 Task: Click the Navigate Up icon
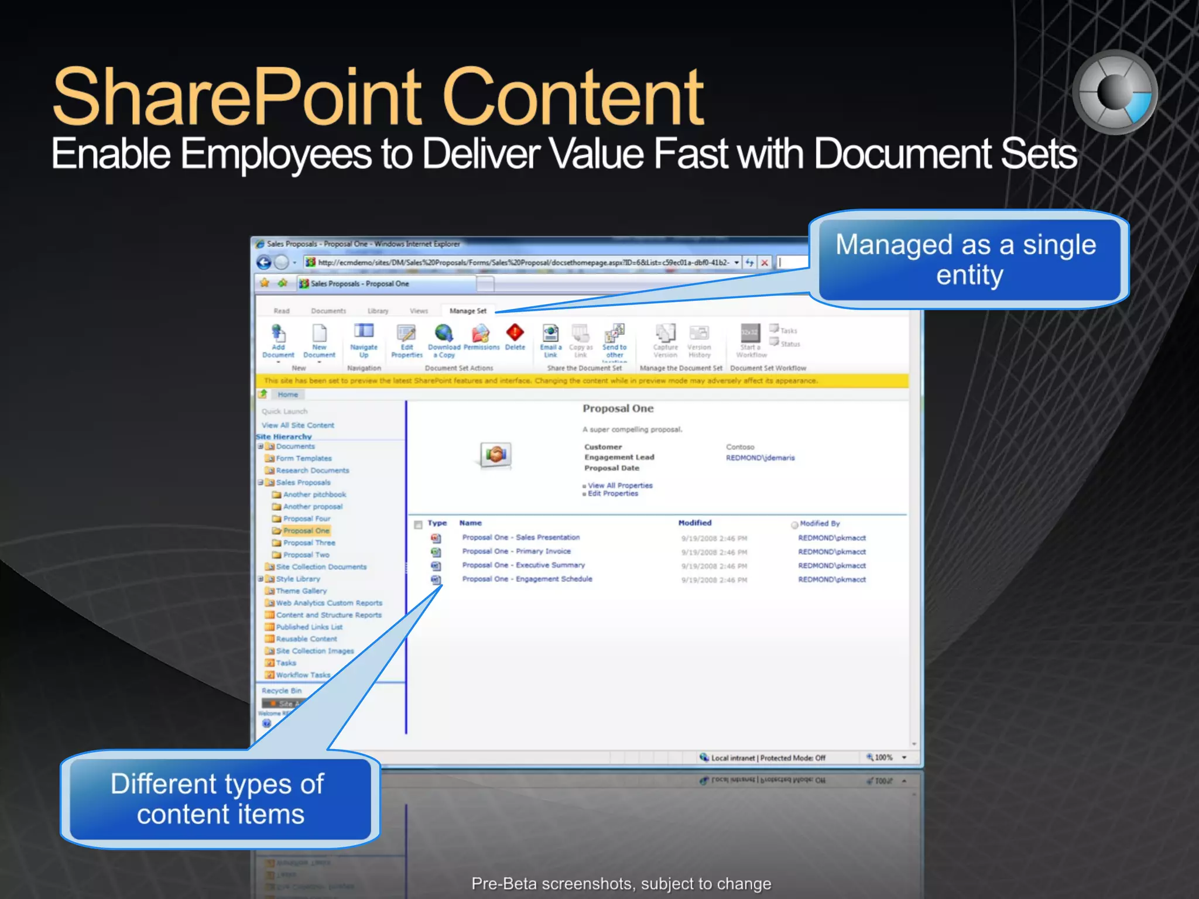pyautogui.click(x=364, y=332)
